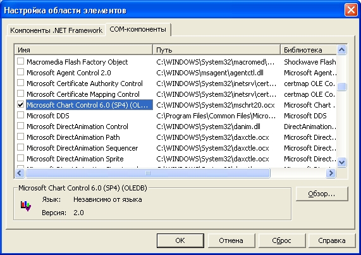Click the Обзор... browse button
This screenshot has height=255, width=361.
click(x=322, y=194)
